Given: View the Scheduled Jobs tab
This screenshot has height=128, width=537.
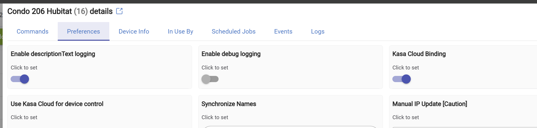Looking at the screenshot, I should 234,31.
